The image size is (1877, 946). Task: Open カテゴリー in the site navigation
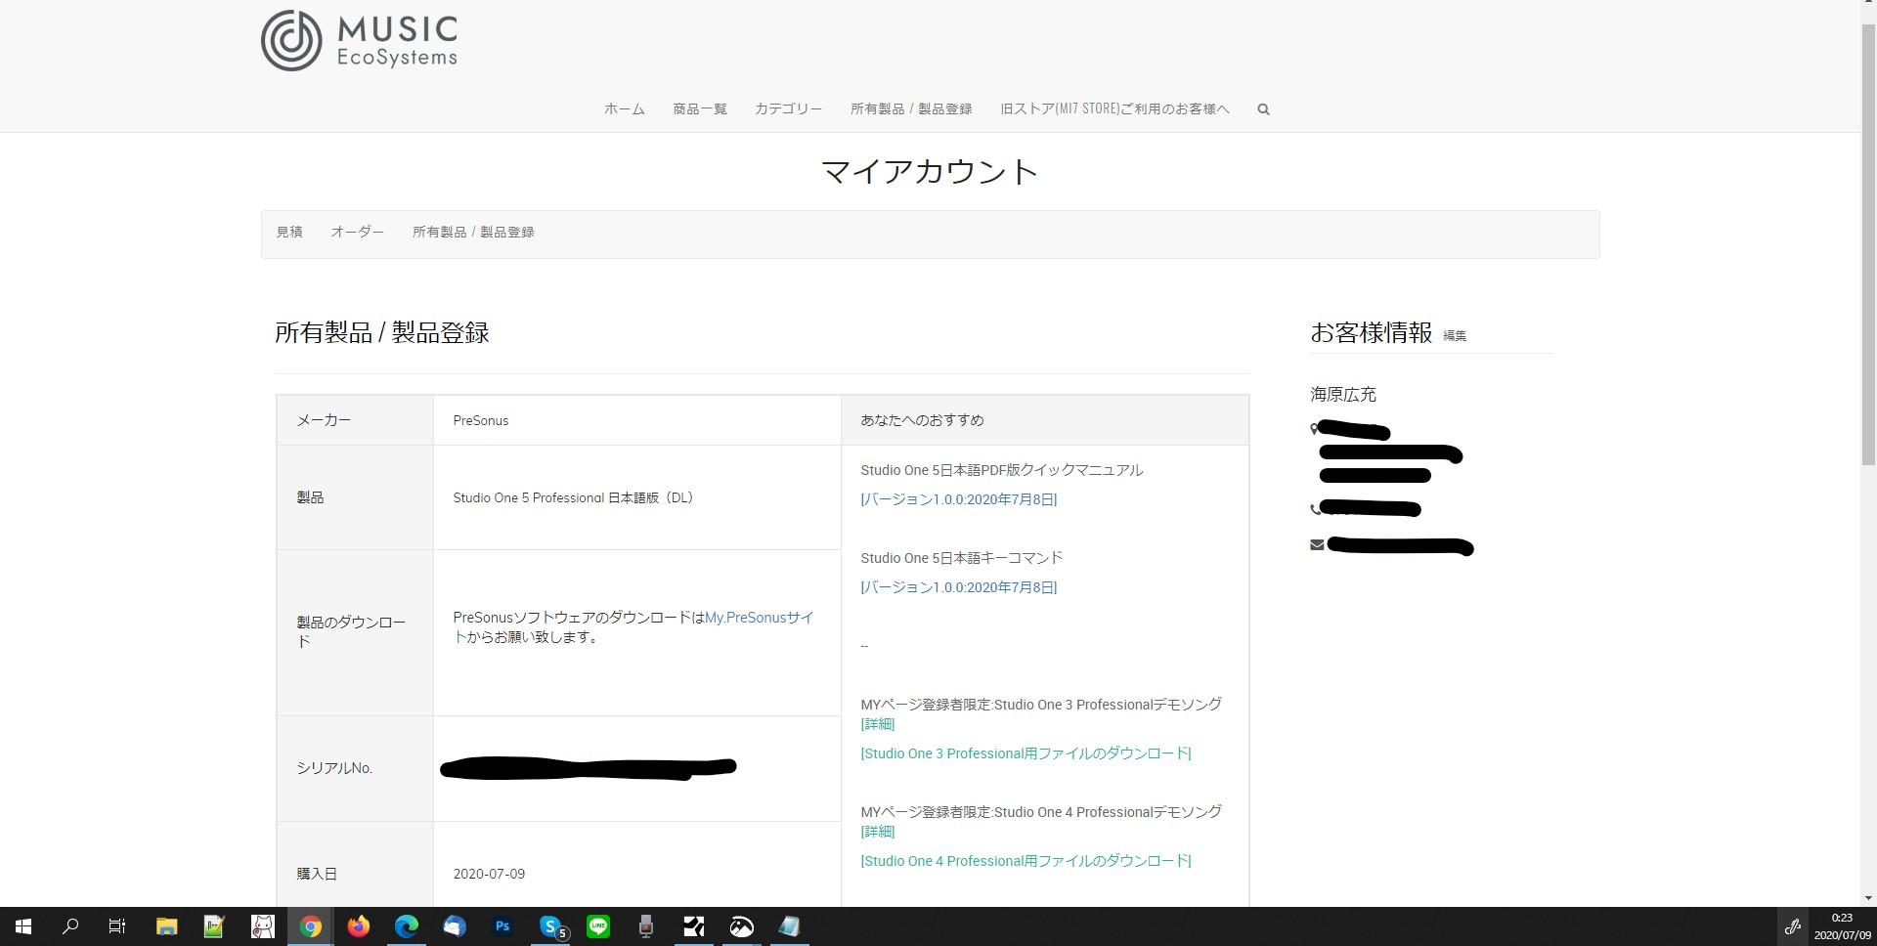click(789, 109)
